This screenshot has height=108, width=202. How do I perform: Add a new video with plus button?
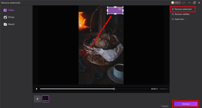(37, 99)
